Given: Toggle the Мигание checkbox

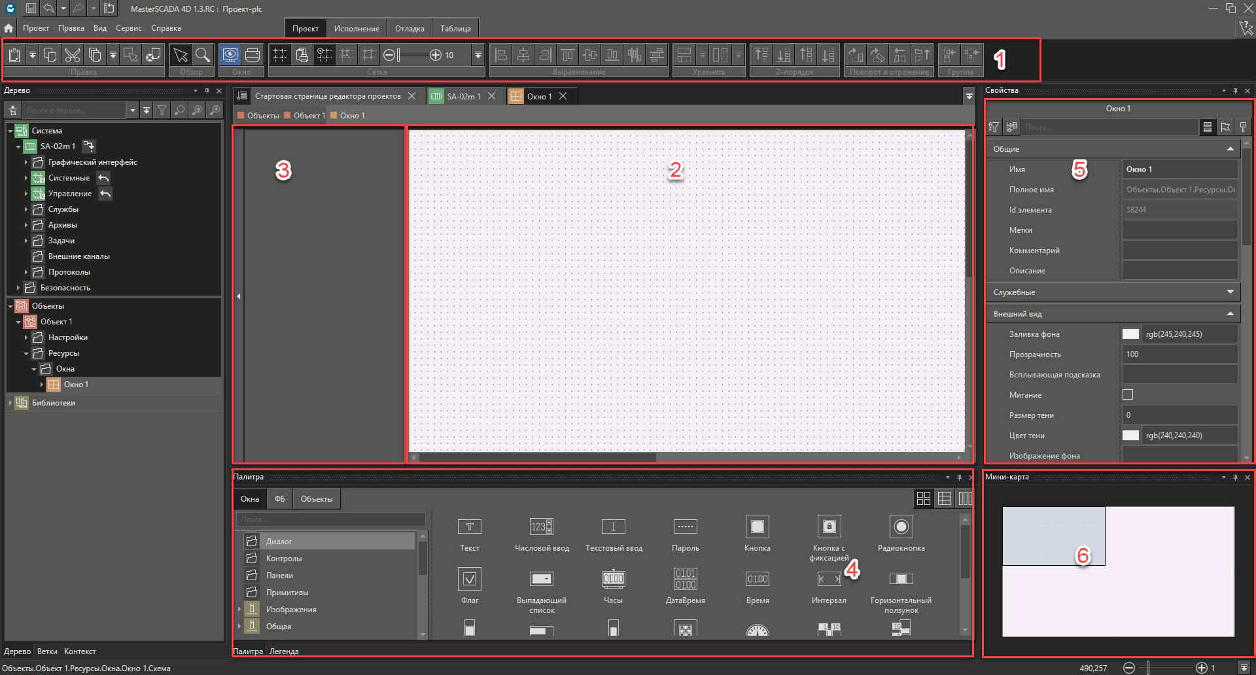Looking at the screenshot, I should 1128,394.
